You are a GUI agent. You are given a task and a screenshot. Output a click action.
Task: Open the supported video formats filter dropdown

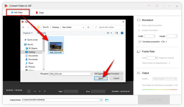point(108,74)
